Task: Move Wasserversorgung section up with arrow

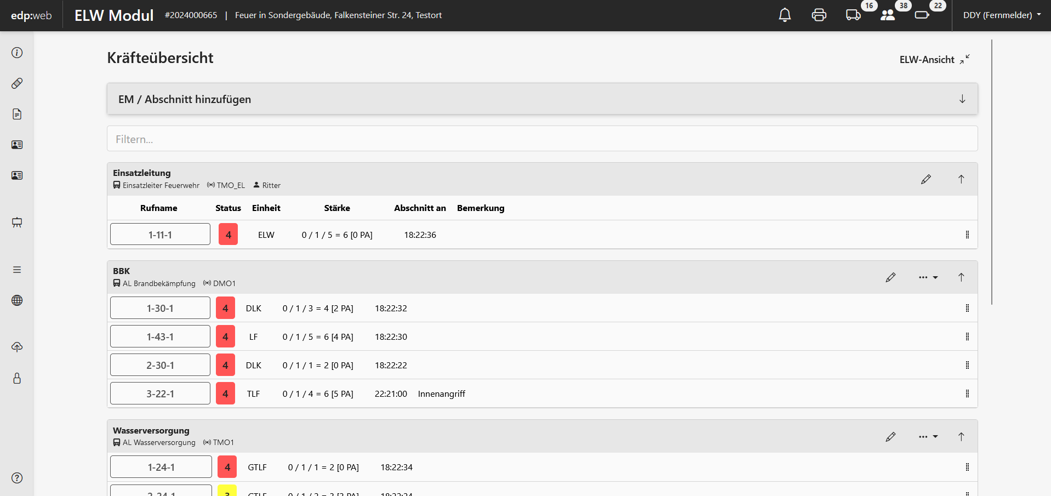Action: (961, 437)
